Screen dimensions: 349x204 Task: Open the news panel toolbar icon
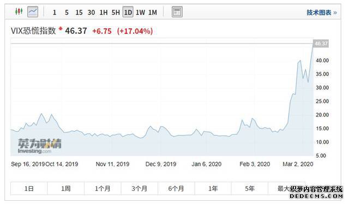tap(177, 12)
